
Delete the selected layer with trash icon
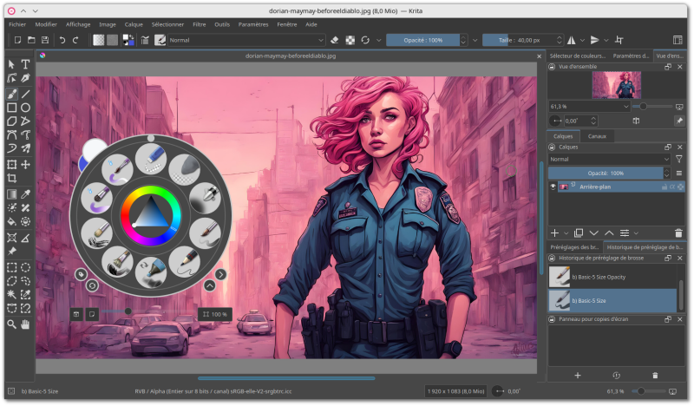point(678,233)
